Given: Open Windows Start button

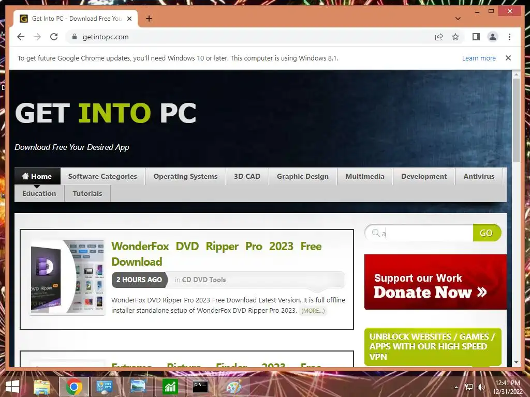Looking at the screenshot, I should [12, 387].
